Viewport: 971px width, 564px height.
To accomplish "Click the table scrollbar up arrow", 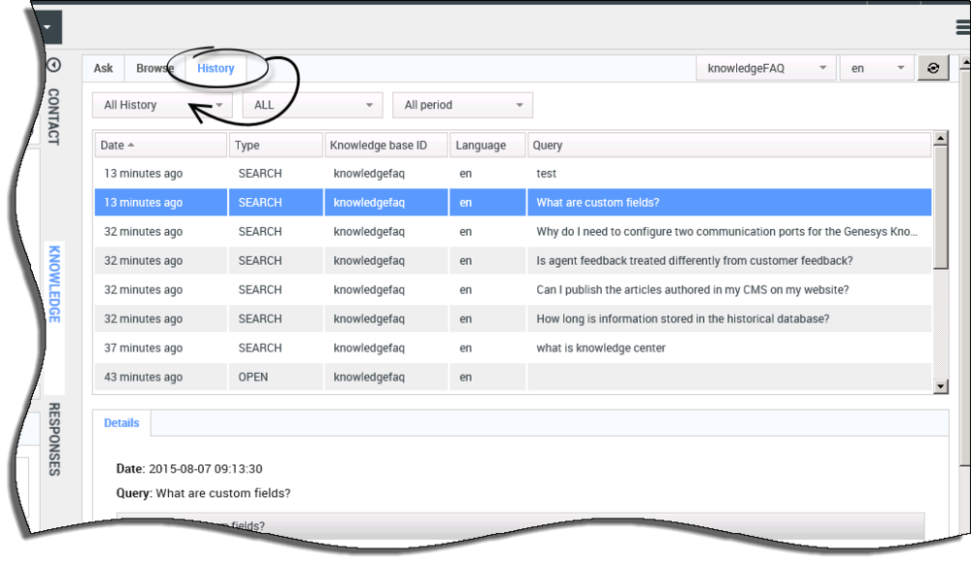I will pyautogui.click(x=941, y=138).
